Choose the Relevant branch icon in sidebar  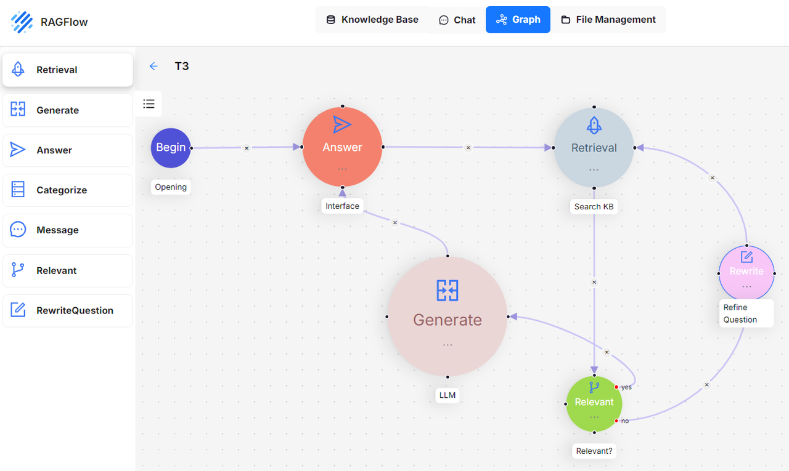tap(18, 270)
